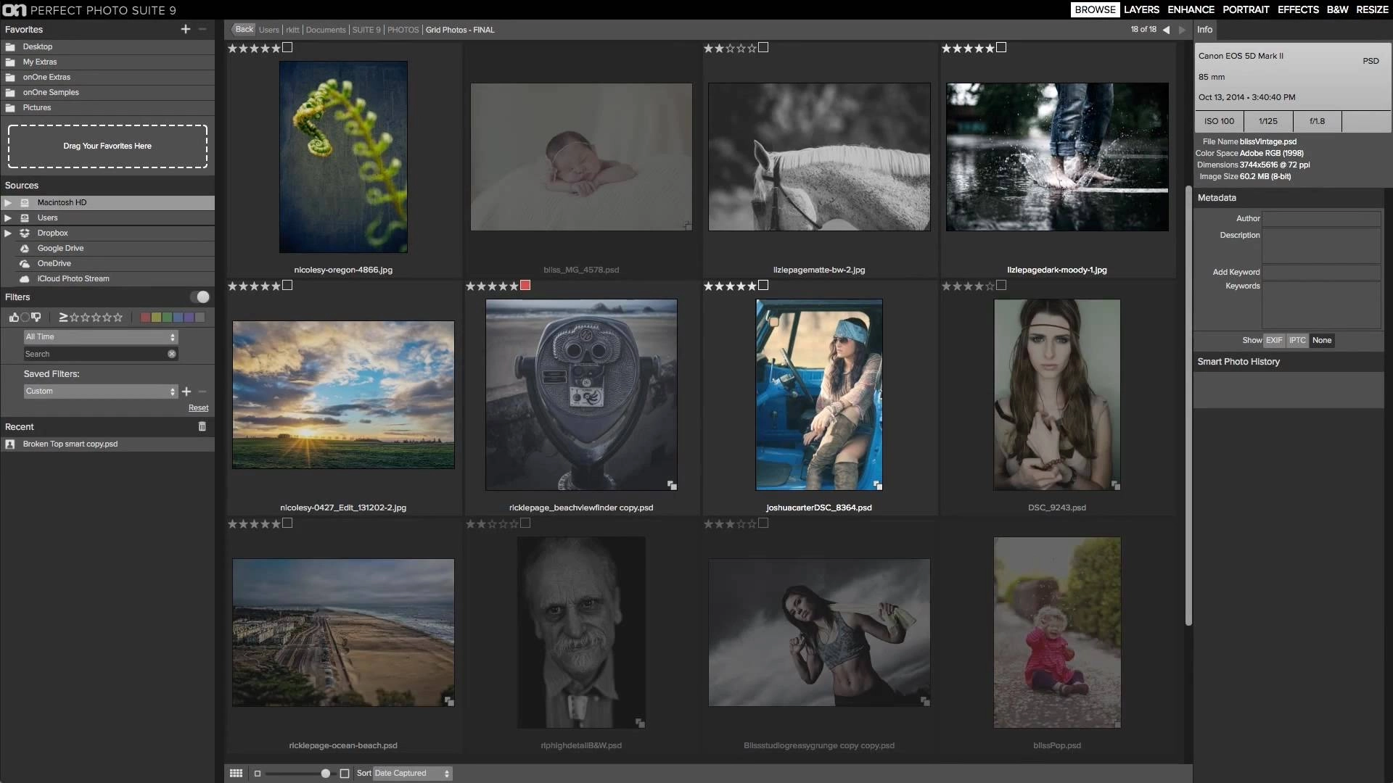The image size is (1393, 783).
Task: Go to previous photo with left arrow
Action: 1166,30
